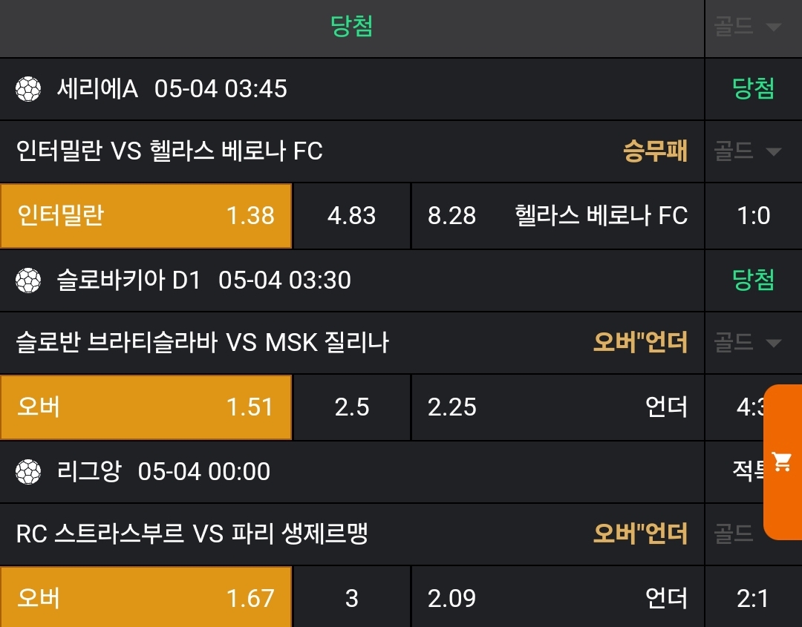Select the 인터밀란 1.38 odds cell
Viewport: 802px width, 627px height.
[x=146, y=216]
